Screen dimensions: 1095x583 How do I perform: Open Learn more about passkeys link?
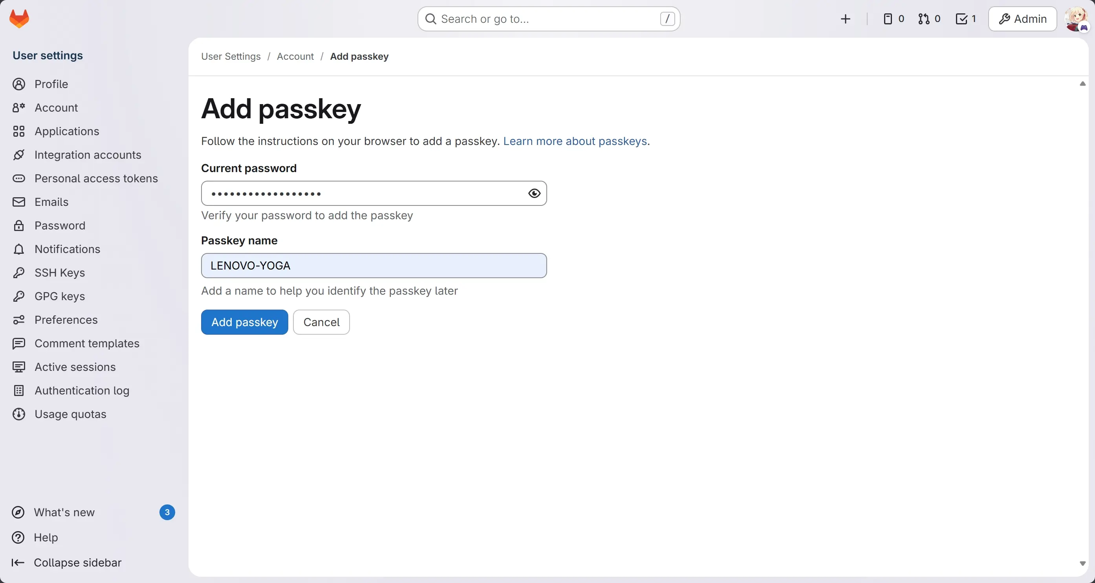tap(575, 141)
